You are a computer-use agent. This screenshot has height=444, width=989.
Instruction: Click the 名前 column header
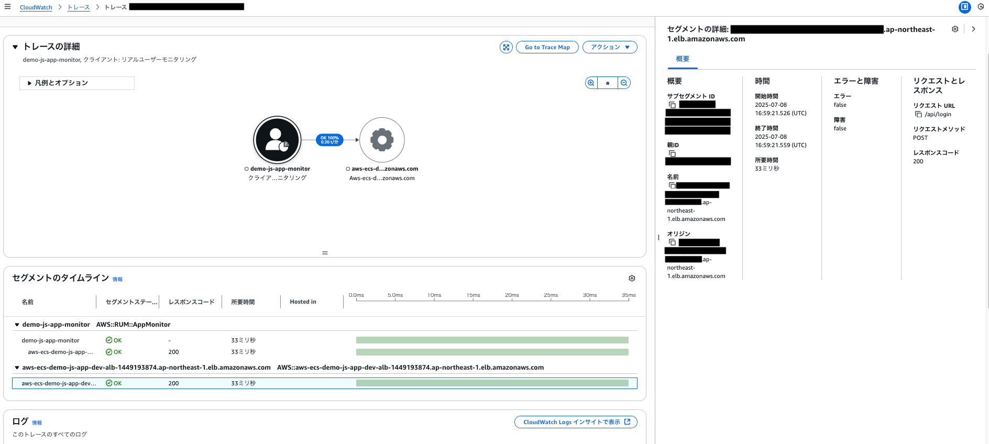pos(28,302)
